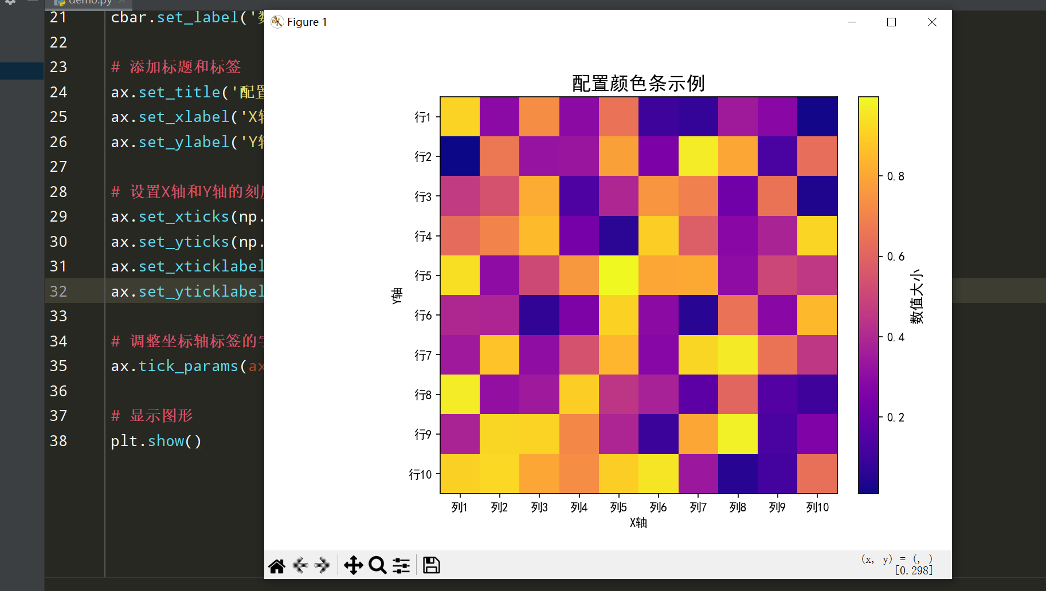
Task: Click heatmap cell at 行9 列8
Action: [738, 434]
